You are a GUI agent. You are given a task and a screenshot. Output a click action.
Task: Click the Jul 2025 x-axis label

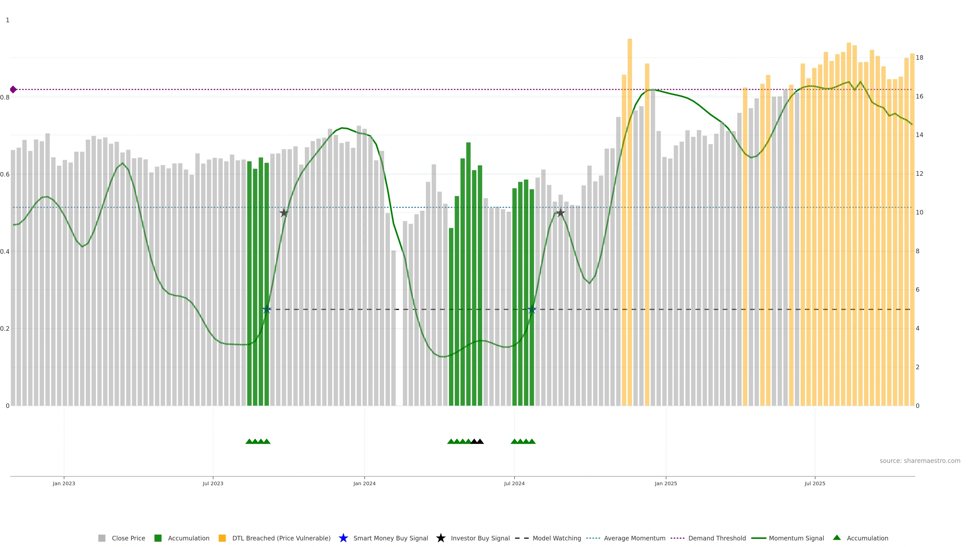815,483
